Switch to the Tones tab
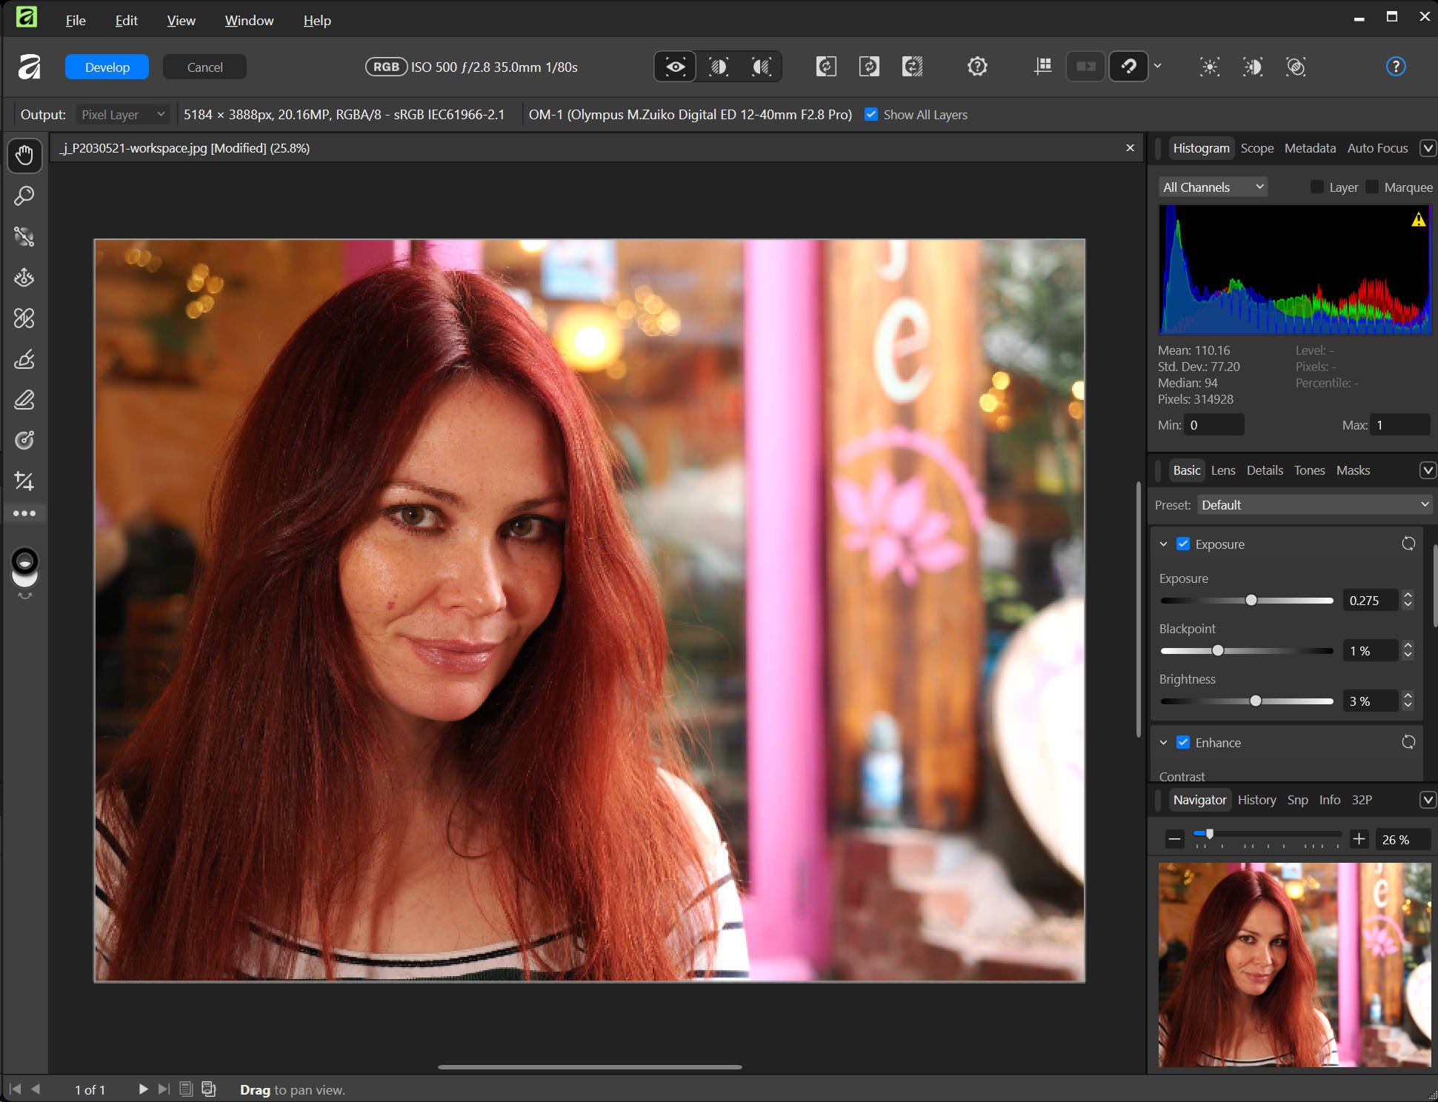1438x1102 pixels. tap(1309, 470)
